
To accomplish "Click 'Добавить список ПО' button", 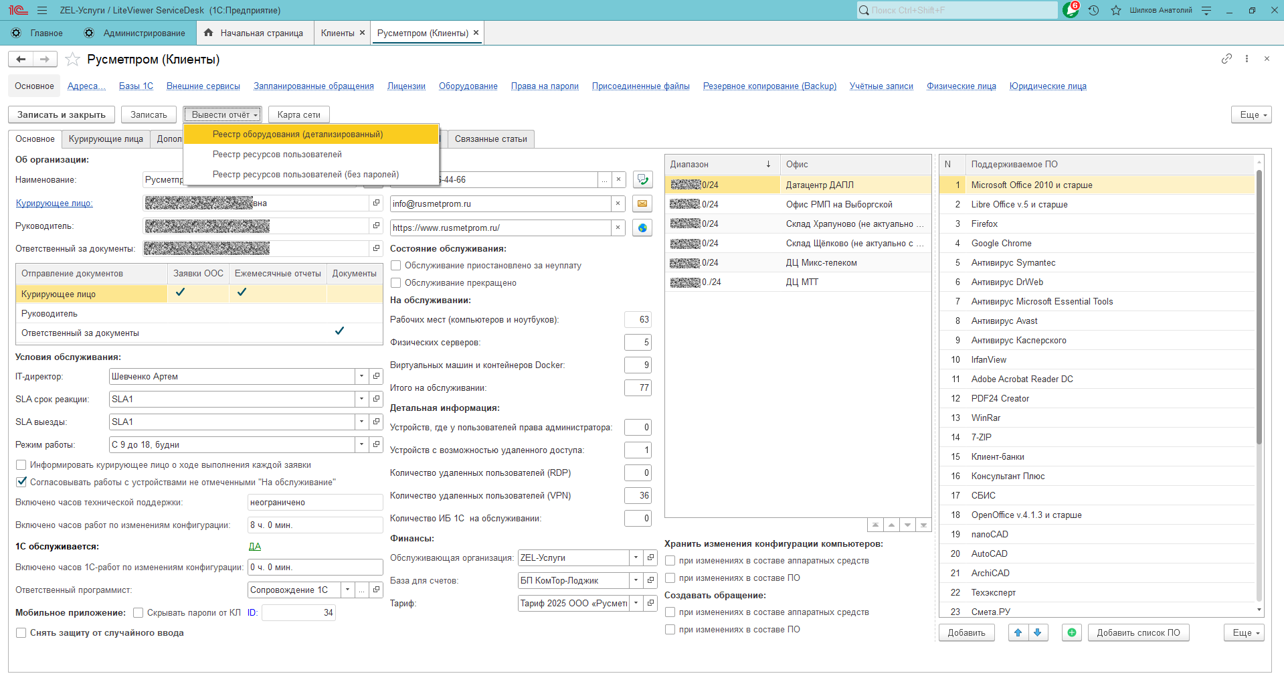I will click(x=1138, y=632).
